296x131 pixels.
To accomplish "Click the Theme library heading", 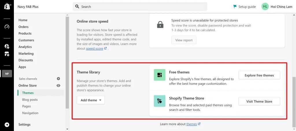I will point(88,72).
